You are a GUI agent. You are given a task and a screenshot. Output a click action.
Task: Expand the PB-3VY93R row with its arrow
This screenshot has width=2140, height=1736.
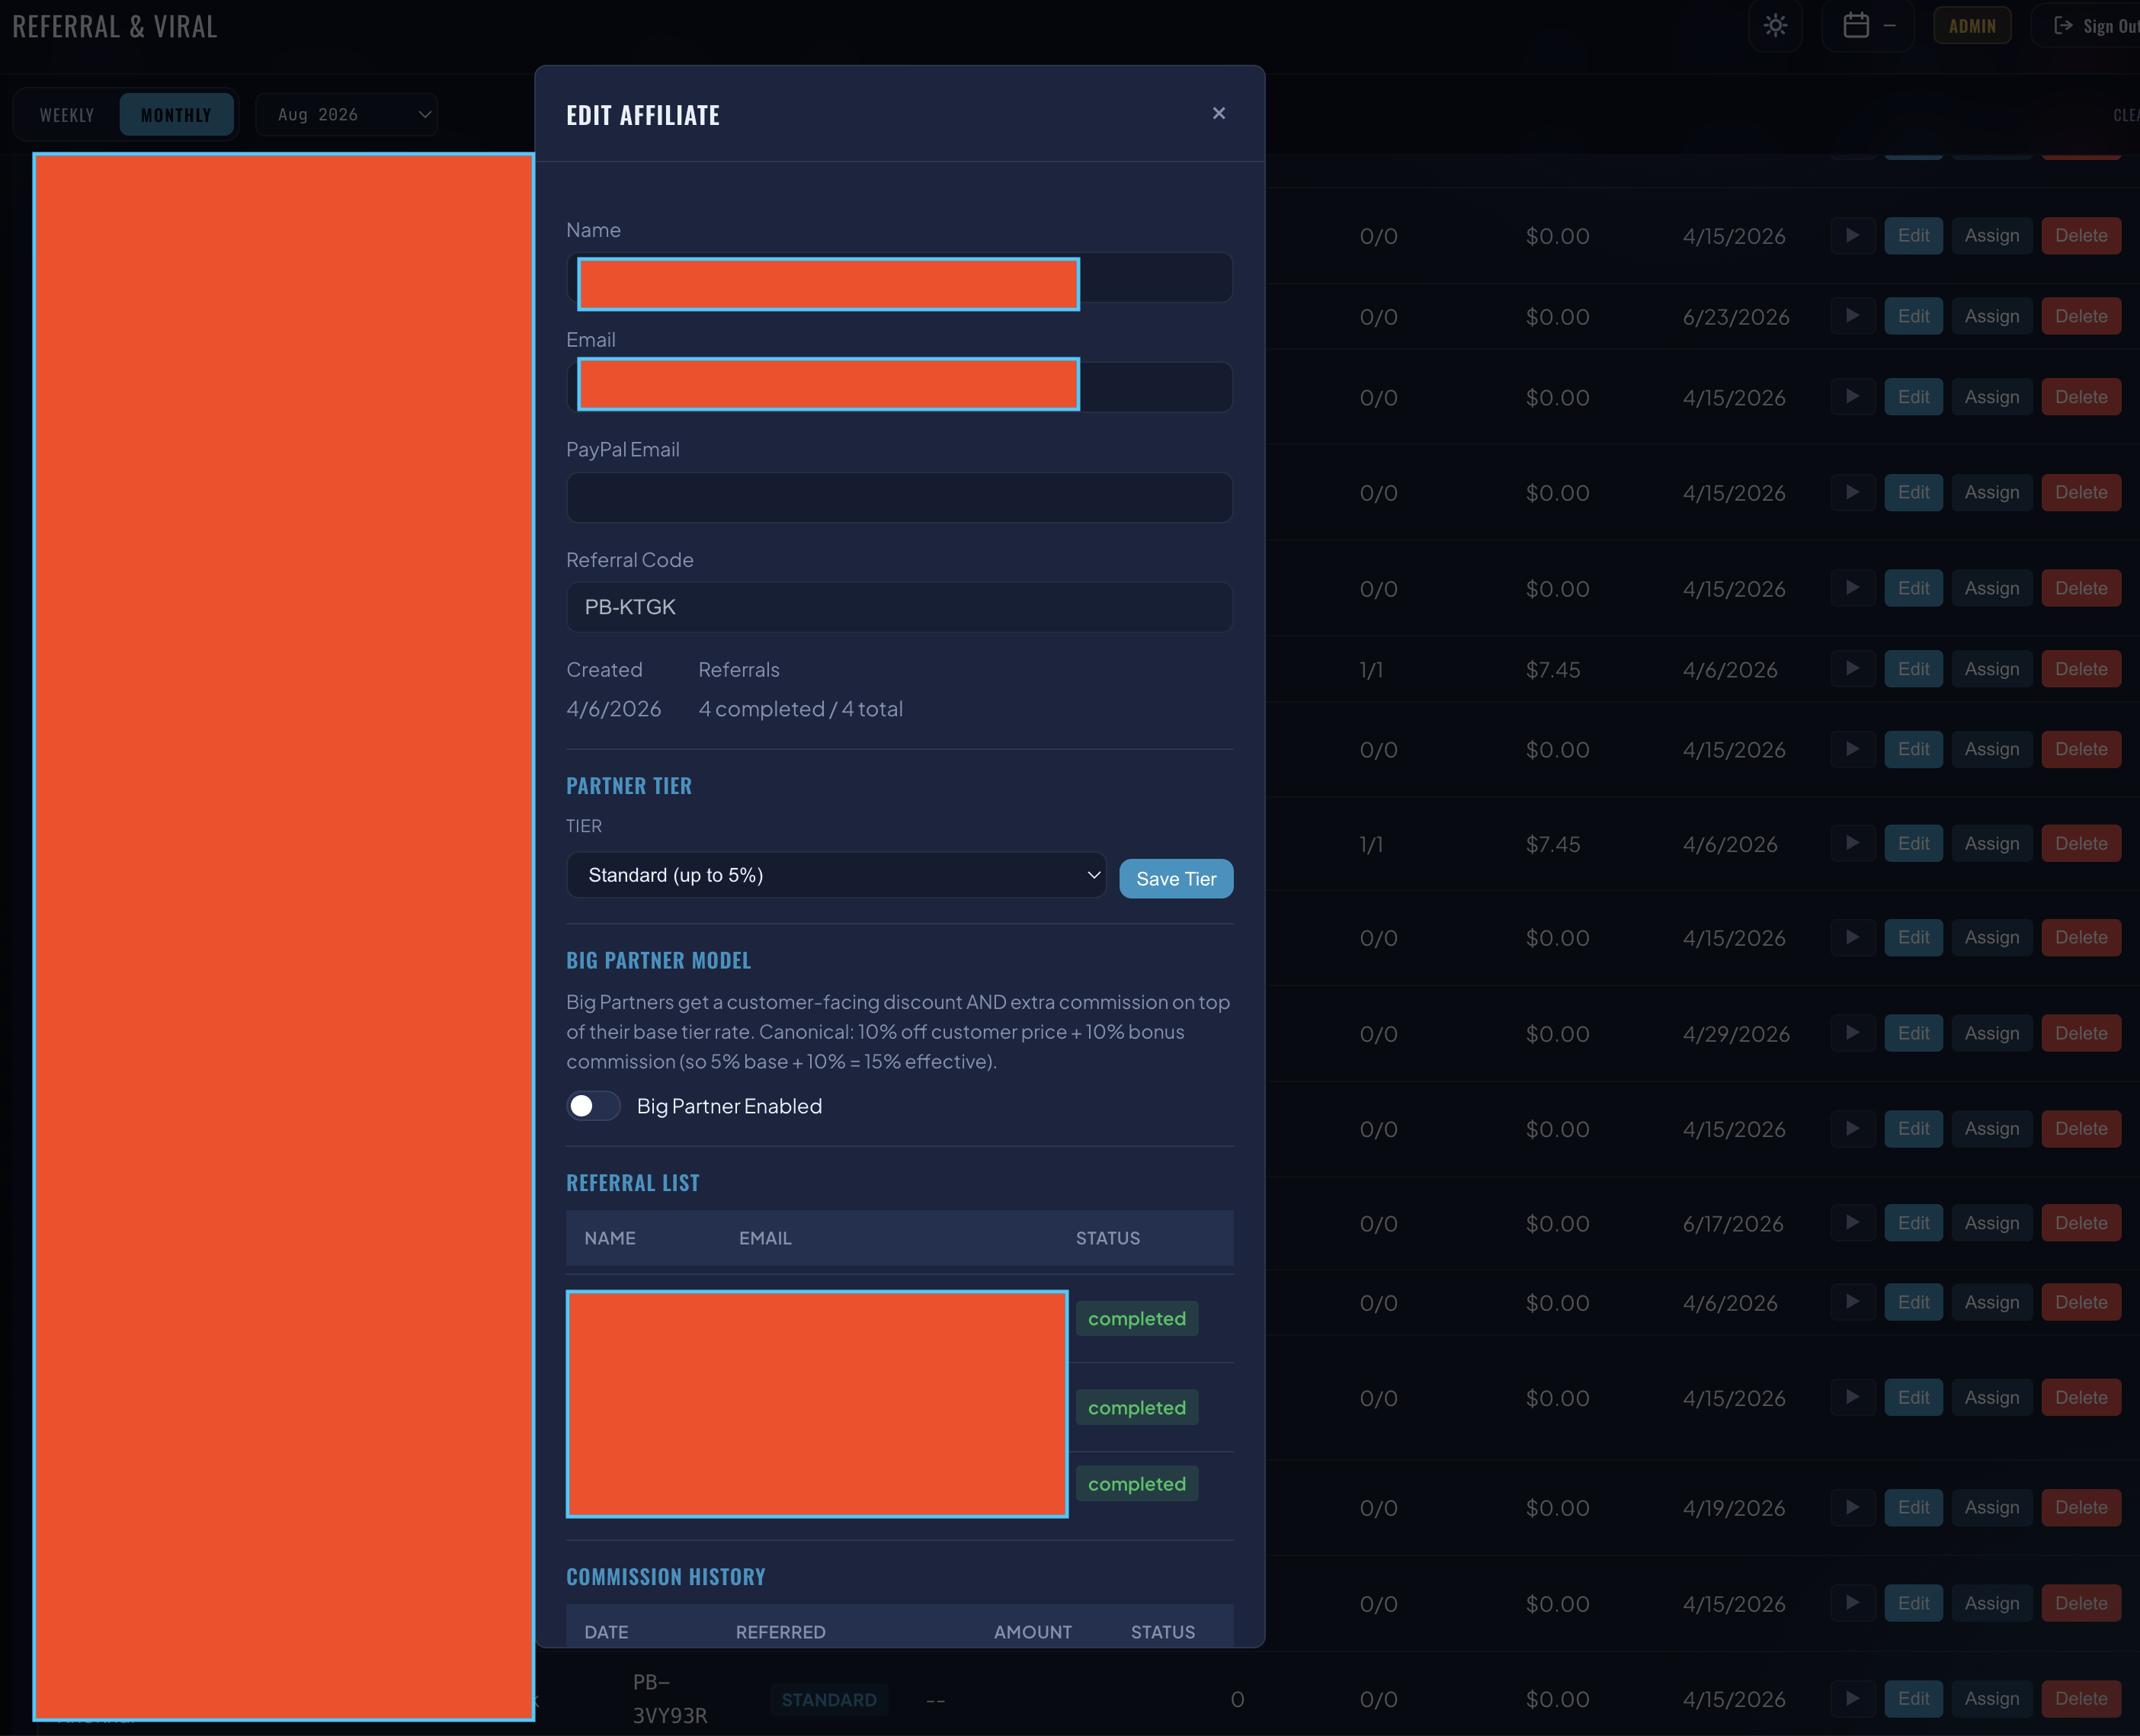pyautogui.click(x=1852, y=1698)
